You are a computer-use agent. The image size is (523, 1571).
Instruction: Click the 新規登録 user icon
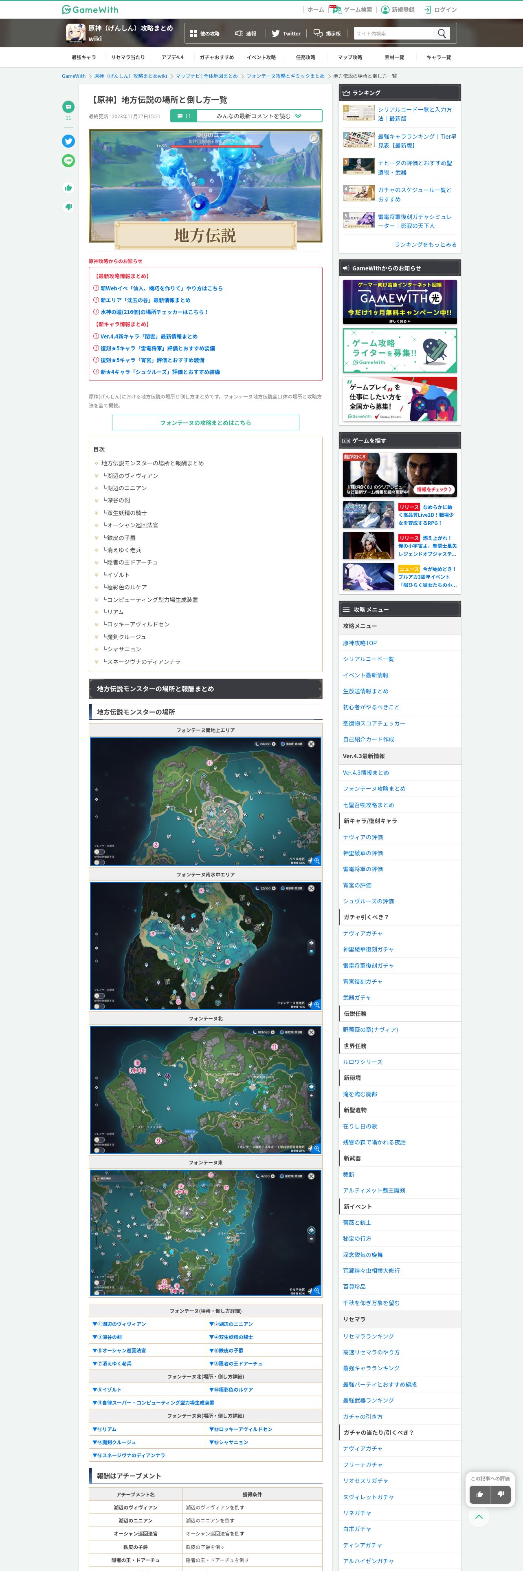click(x=385, y=10)
